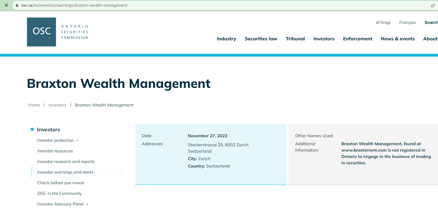Open the Investors menu in top navigation
Screen dimensions: 438x219
point(324,39)
